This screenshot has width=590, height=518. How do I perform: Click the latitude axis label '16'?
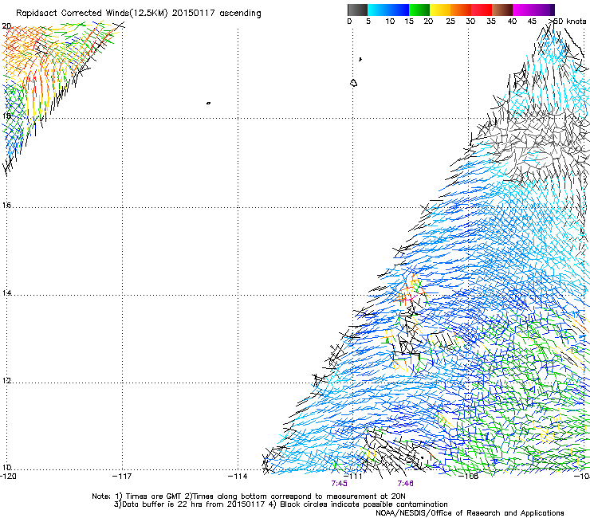tap(6, 205)
